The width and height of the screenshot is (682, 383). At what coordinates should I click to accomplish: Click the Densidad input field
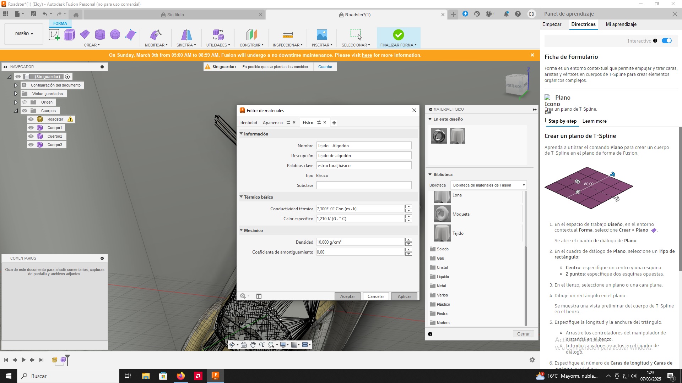pyautogui.click(x=360, y=242)
